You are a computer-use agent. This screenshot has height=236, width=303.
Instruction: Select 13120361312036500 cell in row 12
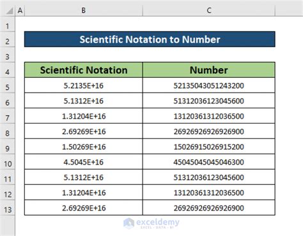(209, 193)
